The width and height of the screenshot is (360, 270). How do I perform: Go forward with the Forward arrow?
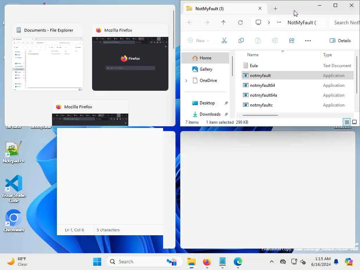coord(207,22)
